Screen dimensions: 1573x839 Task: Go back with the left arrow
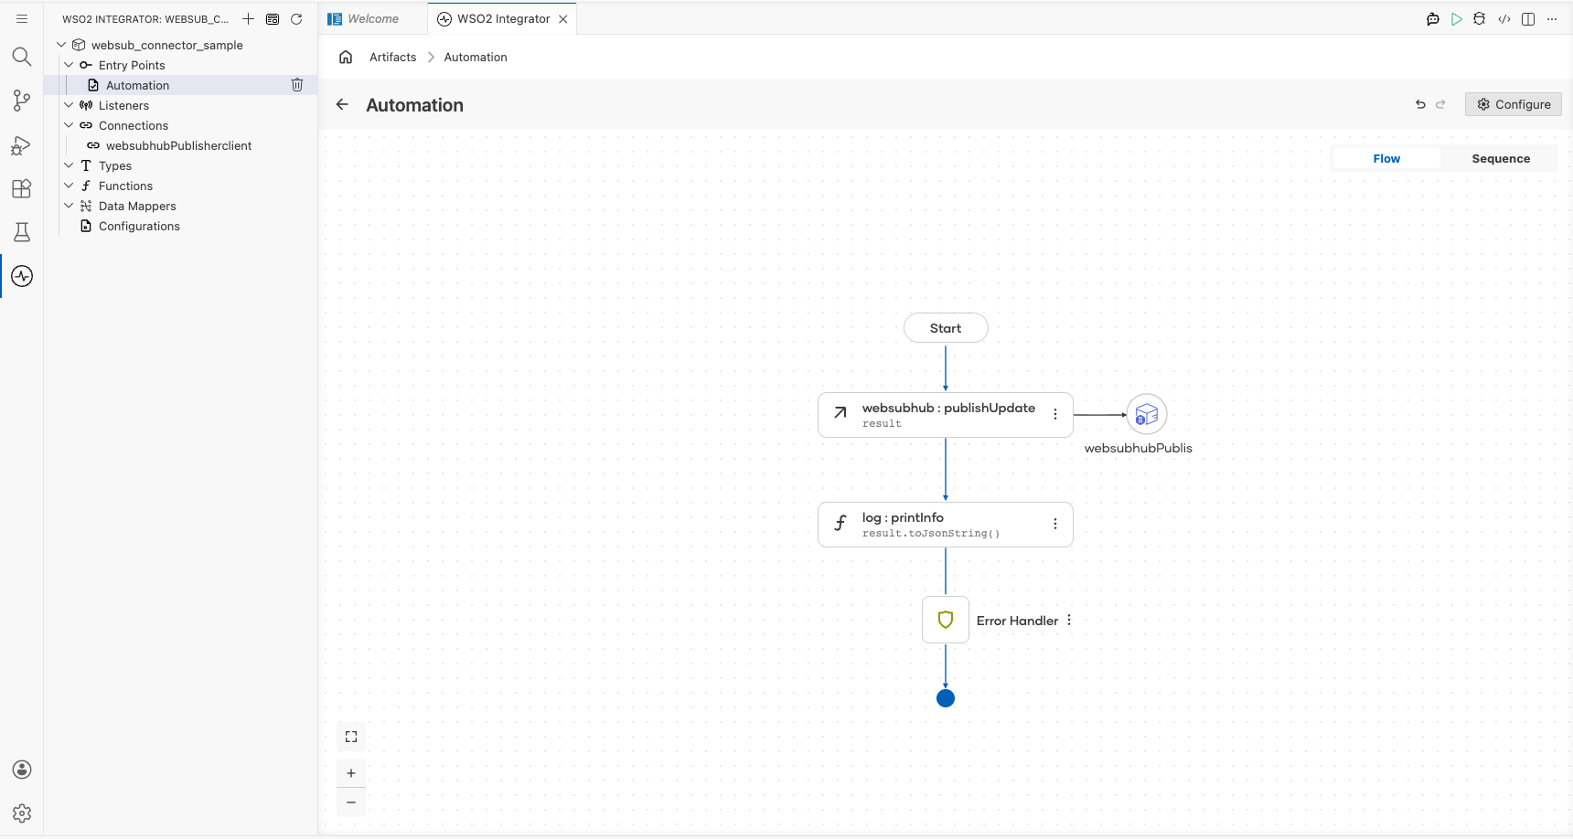coord(342,104)
